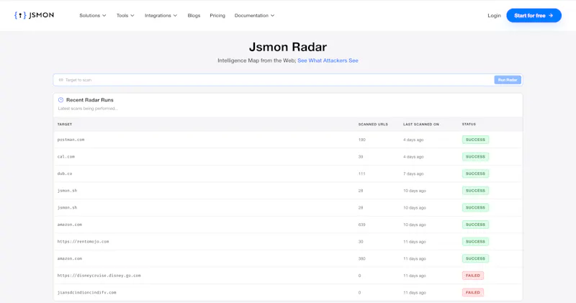Click the 7 days ago timestamp
This screenshot has width=576, height=303.
click(x=413, y=173)
